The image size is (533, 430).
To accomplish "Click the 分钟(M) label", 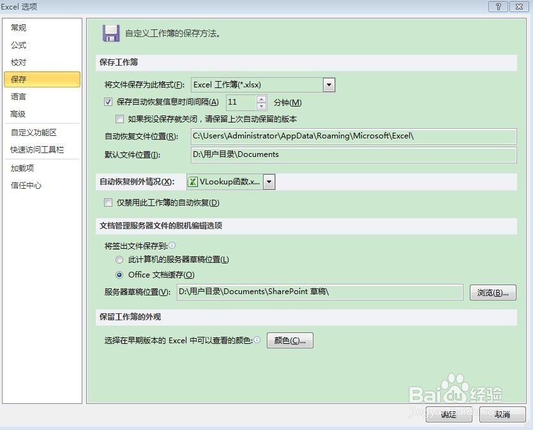I will click(x=288, y=103).
